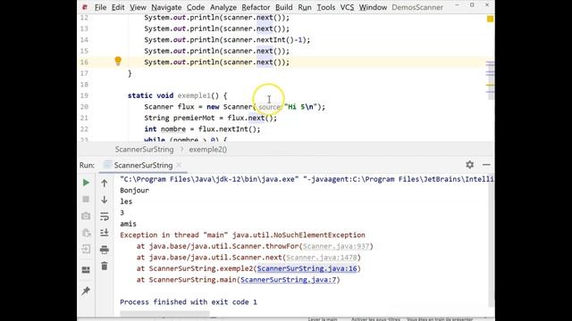This screenshot has height=321, width=572.
Task: Restore layout icon in Run sidebar
Action: click(x=86, y=269)
